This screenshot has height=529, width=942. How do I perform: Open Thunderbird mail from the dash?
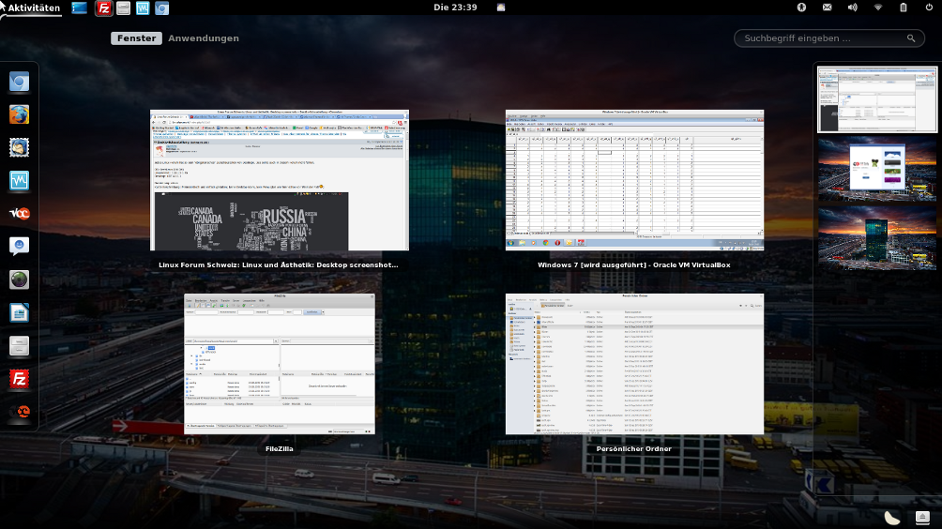pyautogui.click(x=19, y=147)
